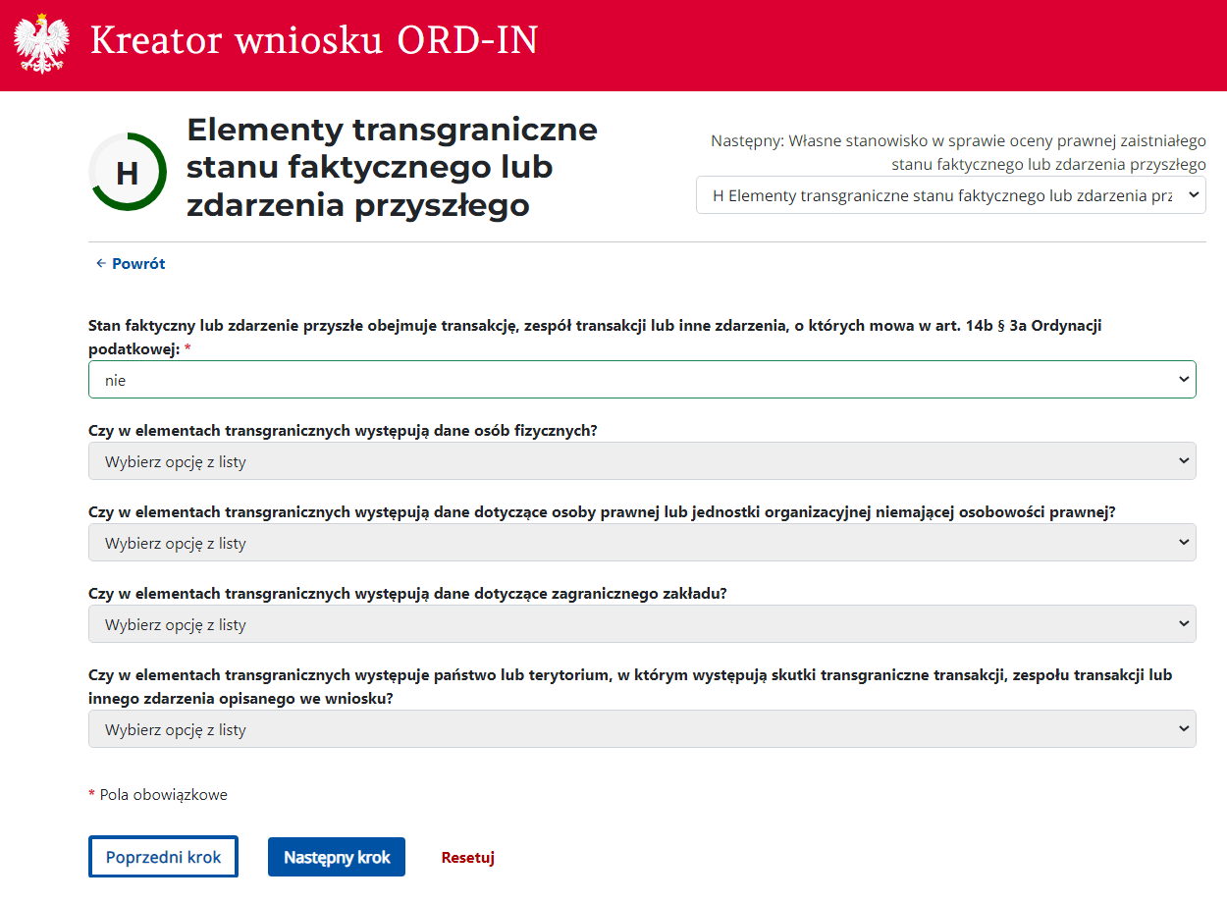Expand the 'dane osób fizycznych' dropdown
1227x903 pixels.
point(642,461)
